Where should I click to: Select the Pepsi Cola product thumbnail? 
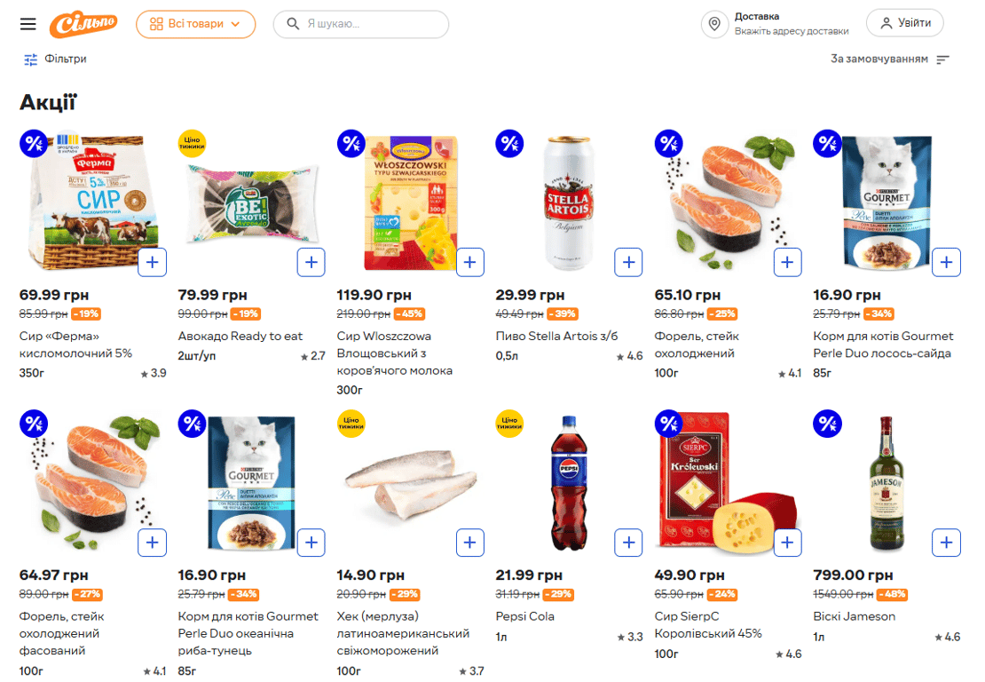coord(568,482)
